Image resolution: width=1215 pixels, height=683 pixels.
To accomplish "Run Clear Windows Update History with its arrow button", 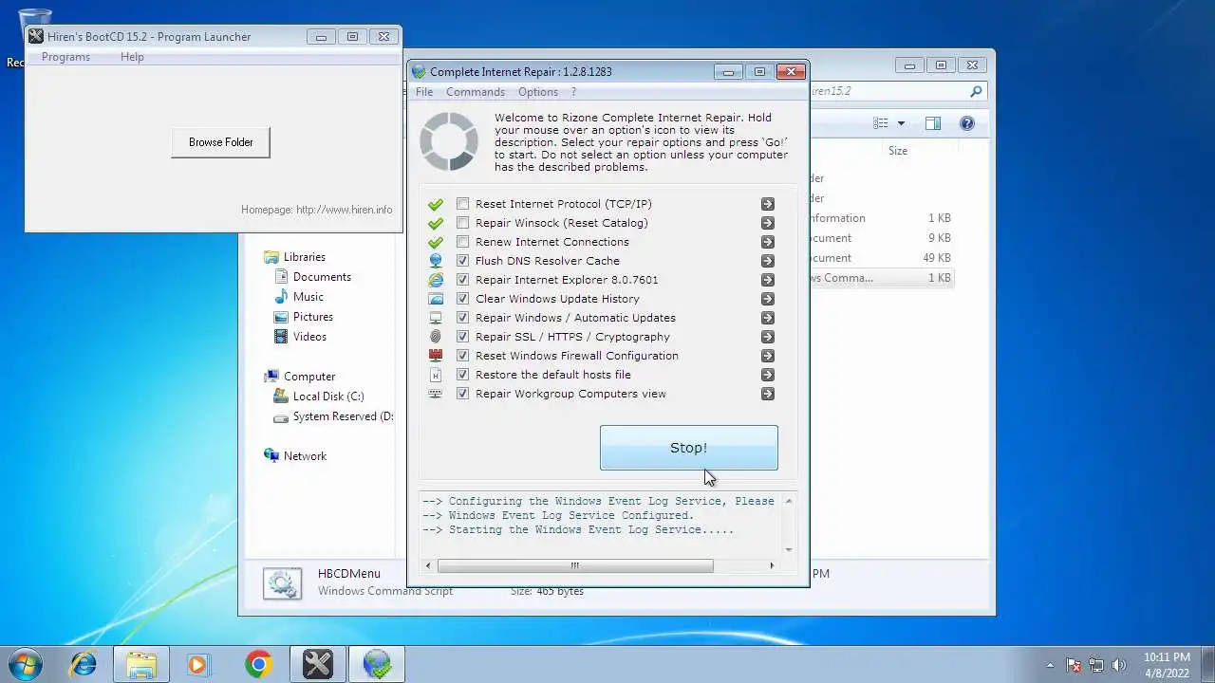I will click(767, 299).
